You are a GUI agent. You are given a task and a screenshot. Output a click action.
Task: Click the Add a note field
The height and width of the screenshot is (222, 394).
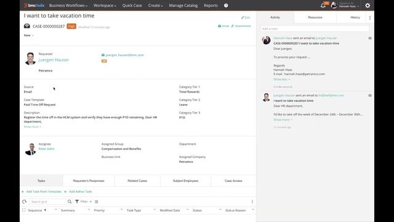click(315, 29)
